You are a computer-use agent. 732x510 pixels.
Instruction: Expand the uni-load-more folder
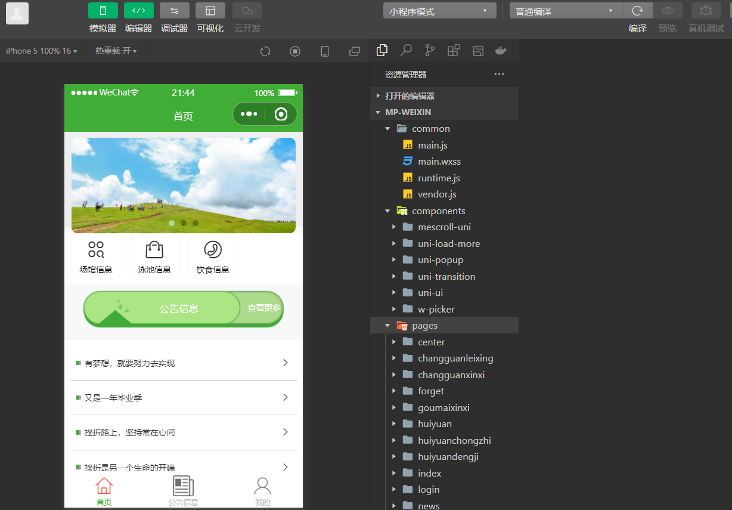444,243
